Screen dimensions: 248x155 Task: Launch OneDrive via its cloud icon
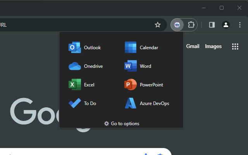coord(75,66)
